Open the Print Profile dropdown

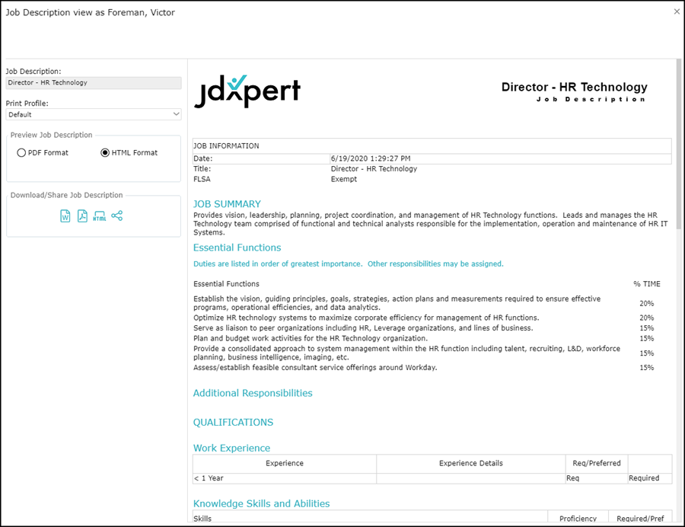click(94, 114)
